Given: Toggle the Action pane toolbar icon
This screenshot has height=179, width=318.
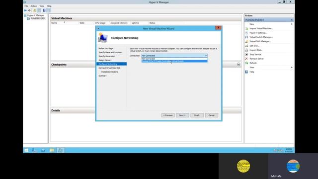Looking at the screenshot, I should pos(49,10).
